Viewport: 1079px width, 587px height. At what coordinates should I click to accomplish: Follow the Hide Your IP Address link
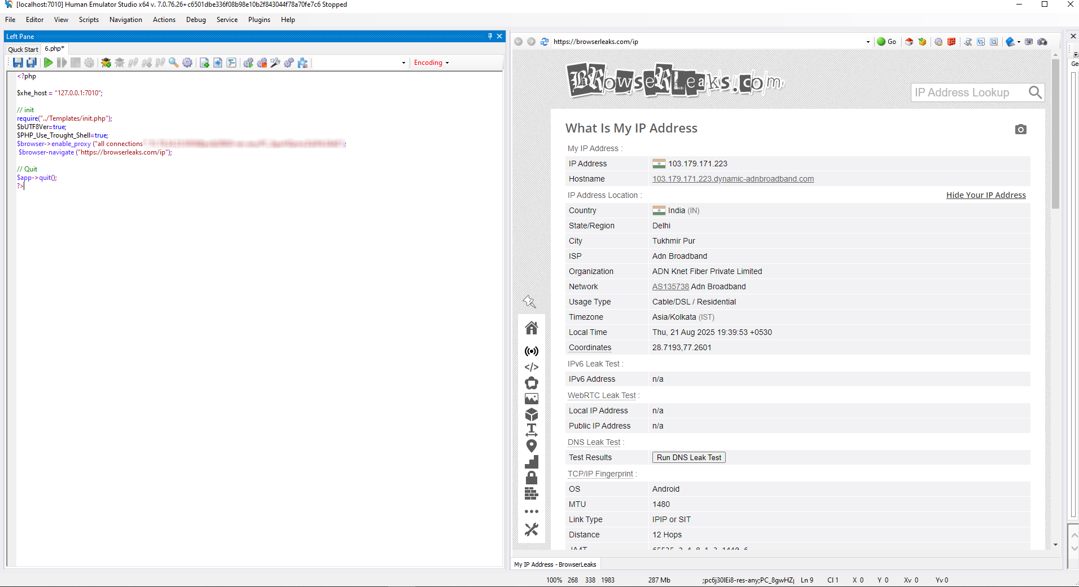click(x=985, y=195)
